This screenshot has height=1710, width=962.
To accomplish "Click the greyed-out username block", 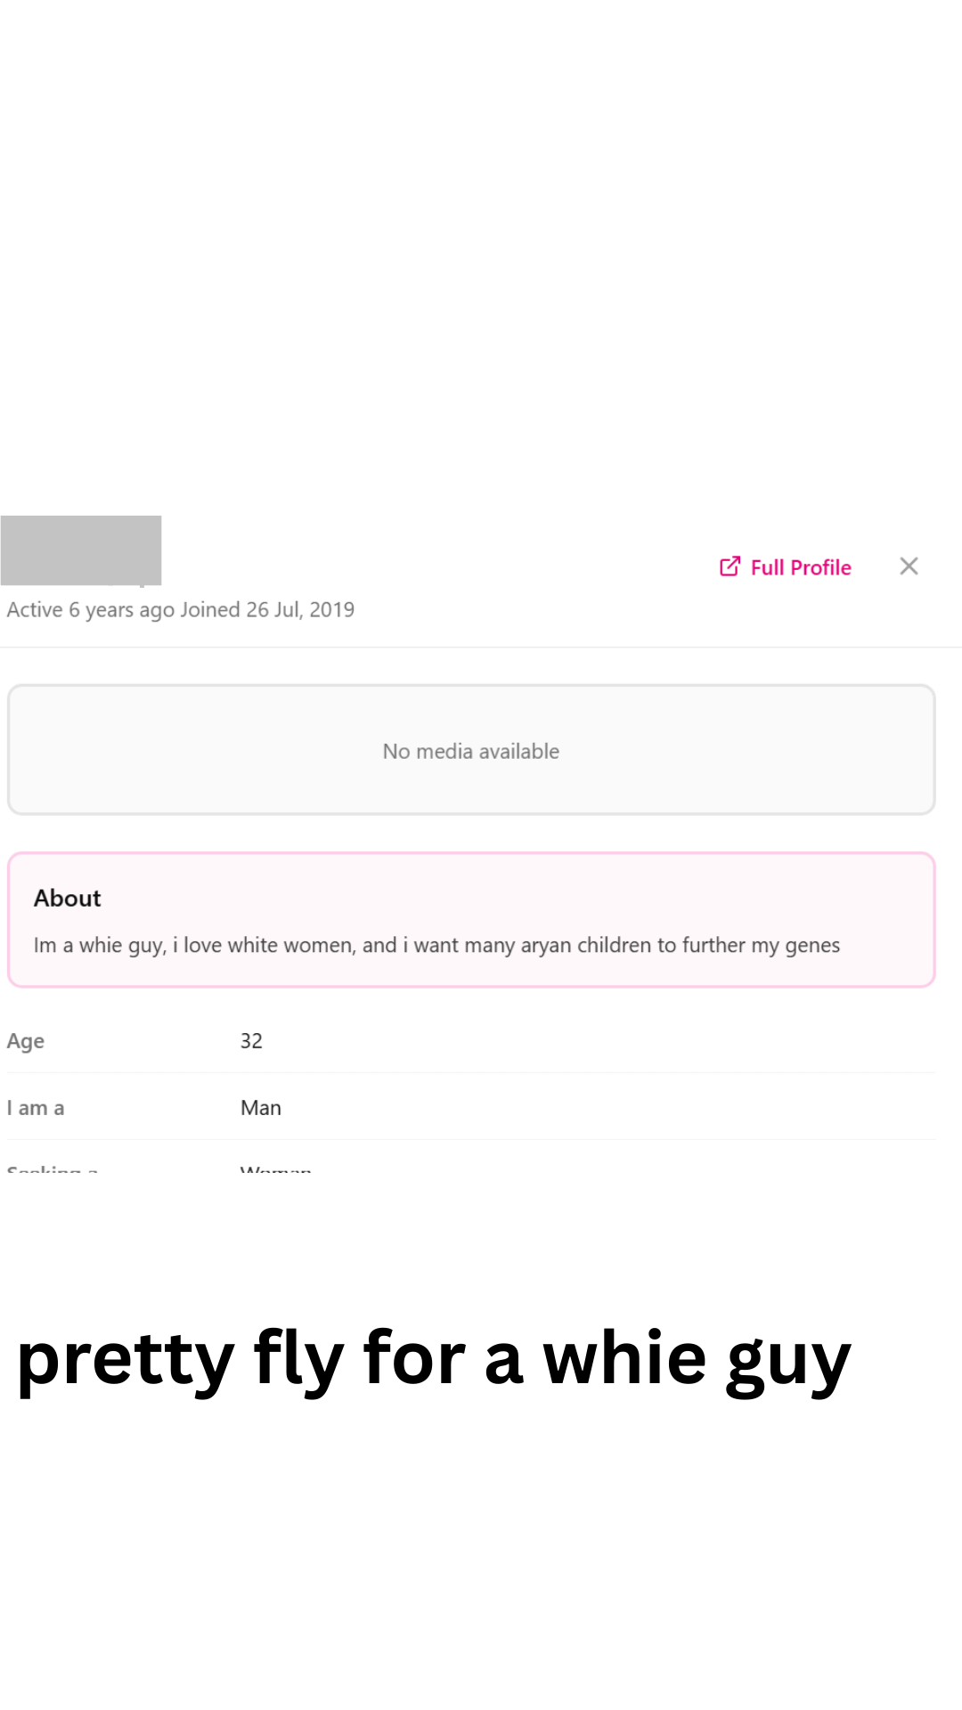I will [81, 550].
